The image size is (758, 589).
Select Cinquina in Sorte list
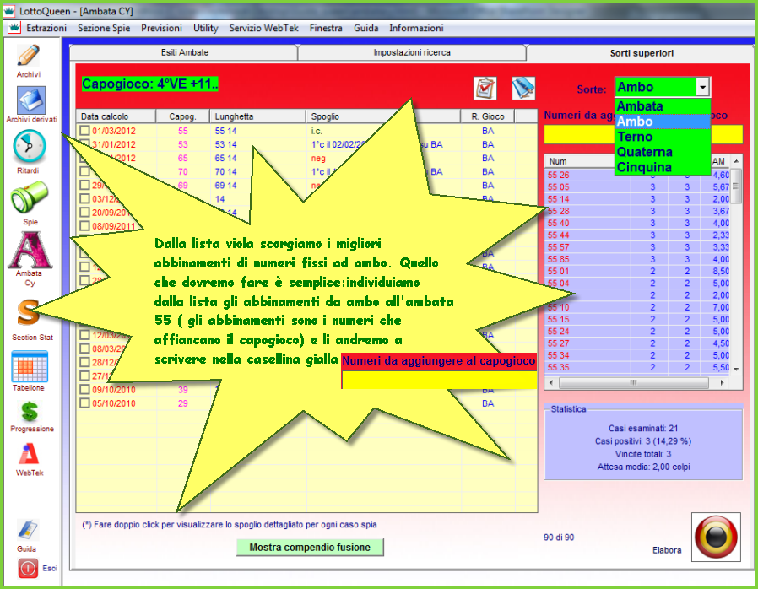coord(663,167)
